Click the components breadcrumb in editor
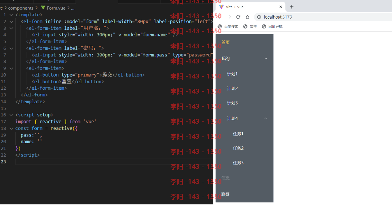The height and width of the screenshot is (206, 392). tap(21, 8)
